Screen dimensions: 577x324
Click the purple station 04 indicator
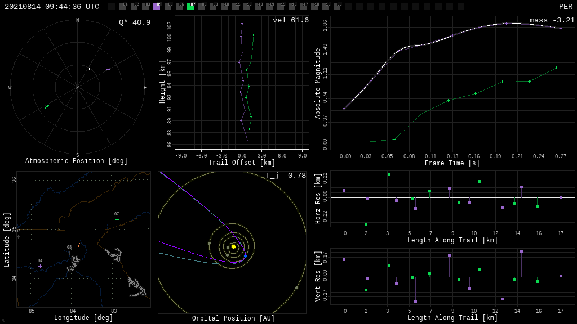(x=157, y=7)
